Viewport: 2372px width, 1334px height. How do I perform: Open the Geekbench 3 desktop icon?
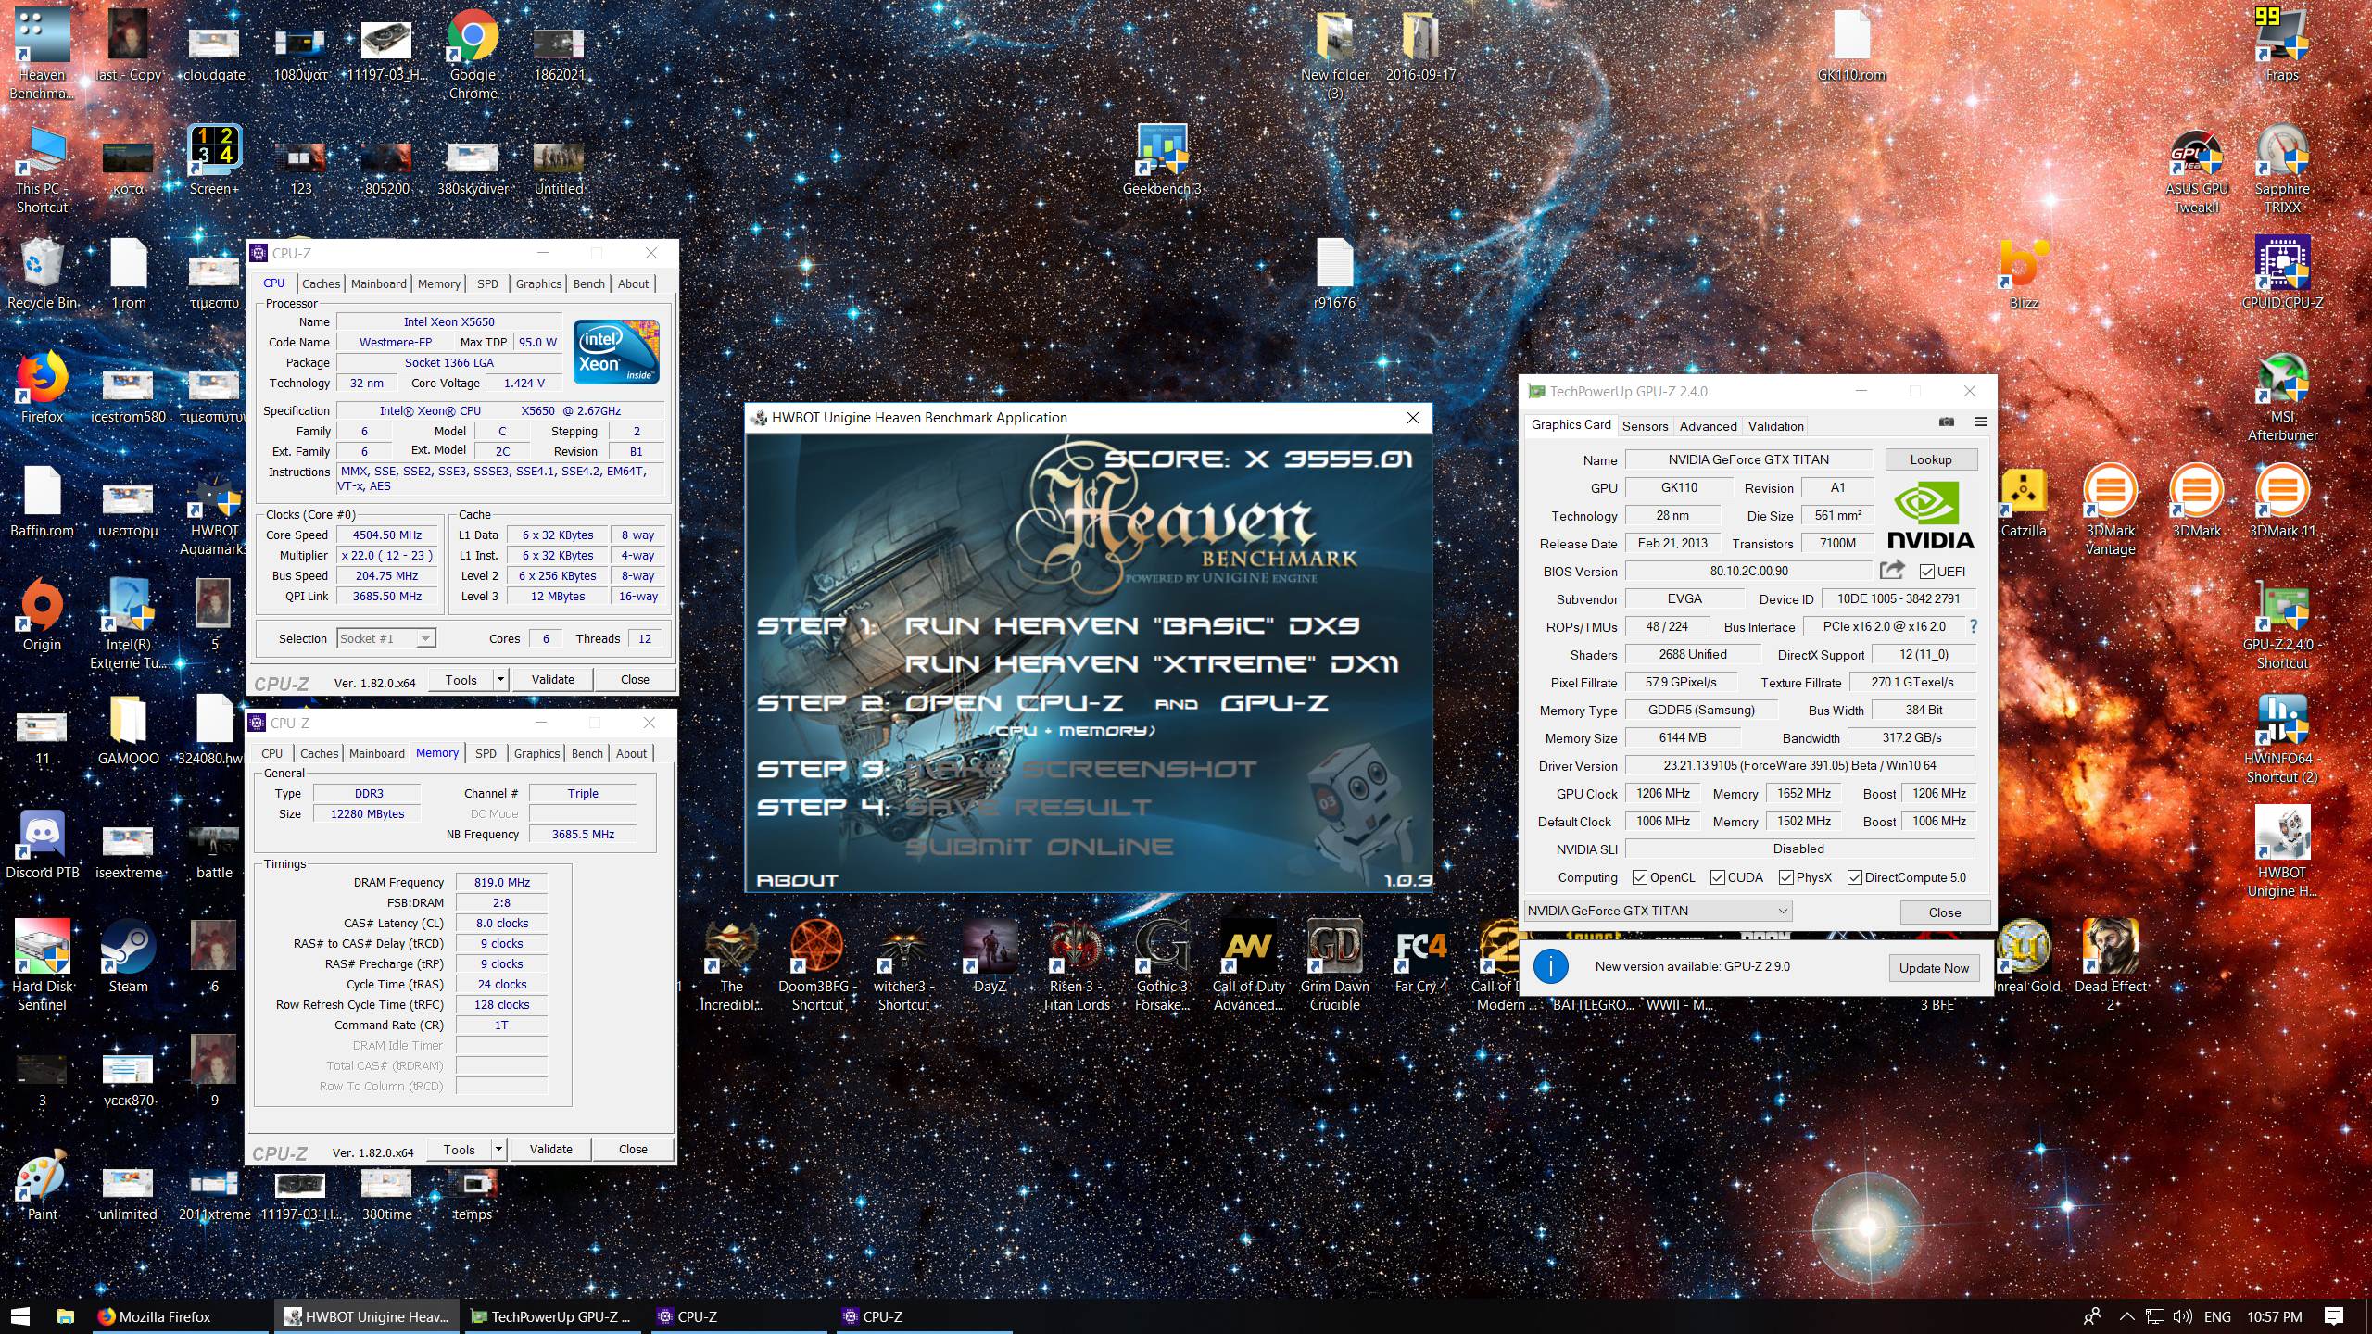click(x=1161, y=159)
